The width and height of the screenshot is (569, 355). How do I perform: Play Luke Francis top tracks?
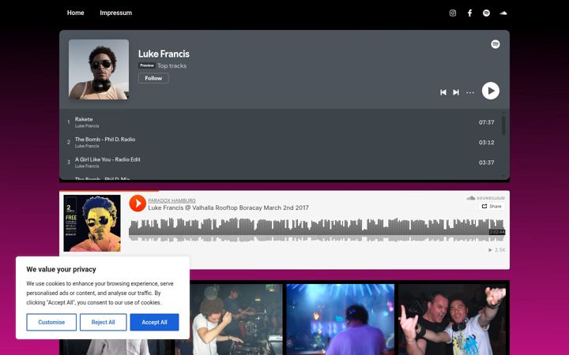pyautogui.click(x=490, y=91)
